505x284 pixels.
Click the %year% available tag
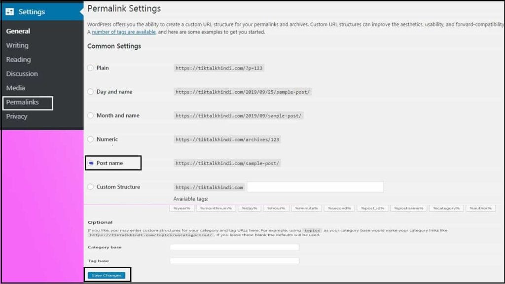coord(181,209)
